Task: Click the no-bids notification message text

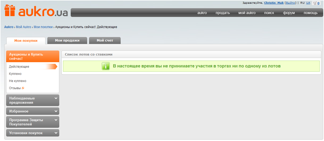Action: [197, 66]
